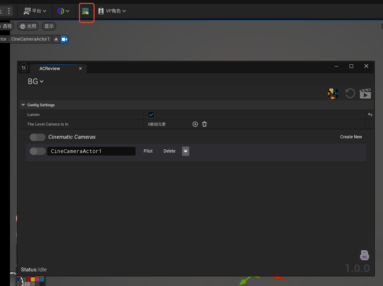
Task: Collapse the Config Settings section
Action: pos(23,105)
